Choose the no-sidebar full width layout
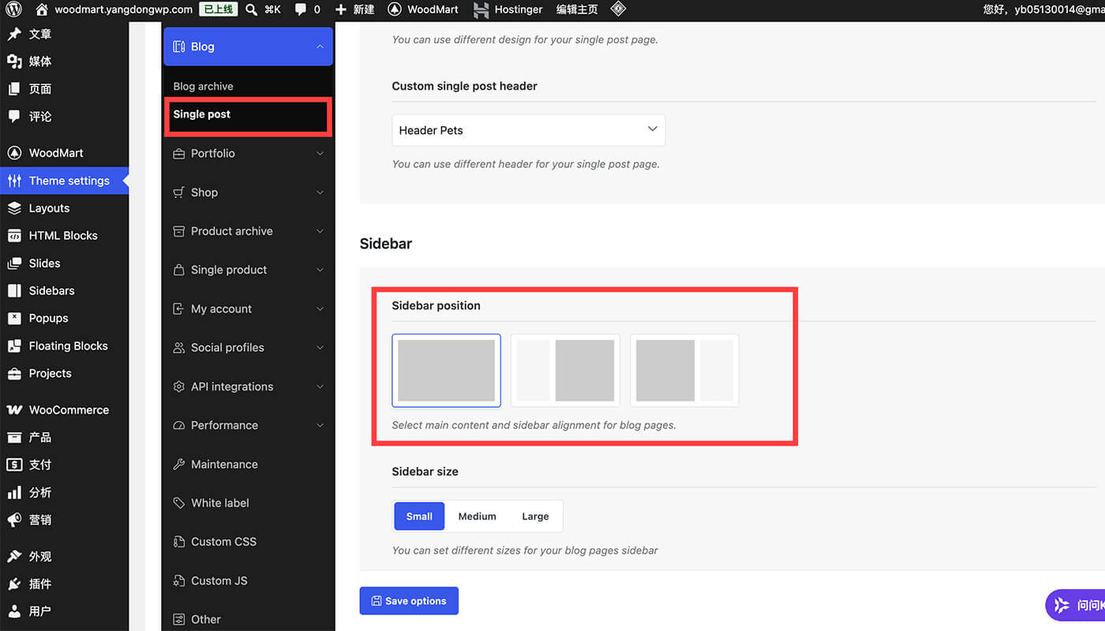The image size is (1105, 631). point(447,371)
